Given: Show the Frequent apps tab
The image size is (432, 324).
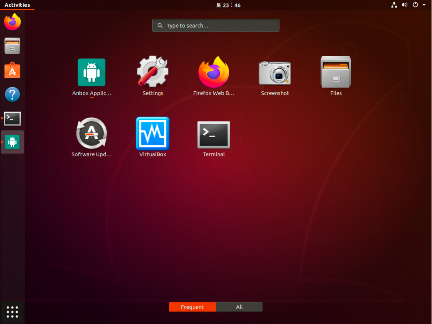Looking at the screenshot, I should 192,307.
